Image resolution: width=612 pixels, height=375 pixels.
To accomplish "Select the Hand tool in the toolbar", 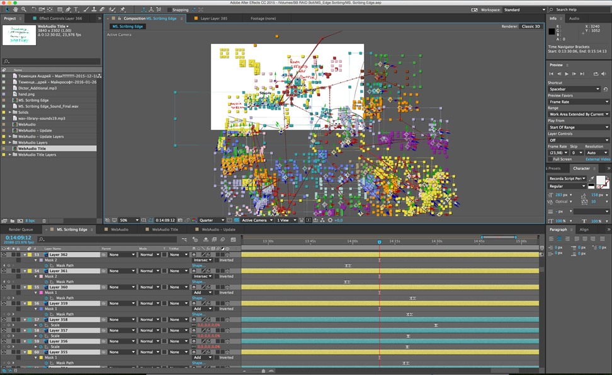I will 15,10.
